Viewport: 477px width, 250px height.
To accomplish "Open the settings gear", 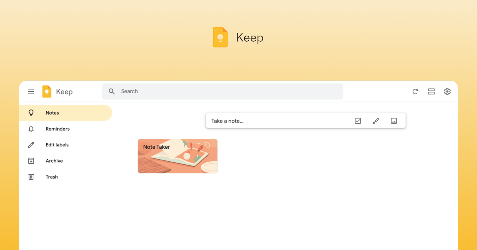I will 447,92.
